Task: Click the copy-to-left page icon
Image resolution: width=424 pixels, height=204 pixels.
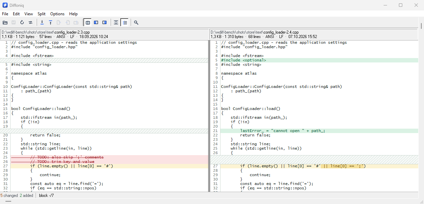Action: 68,22
